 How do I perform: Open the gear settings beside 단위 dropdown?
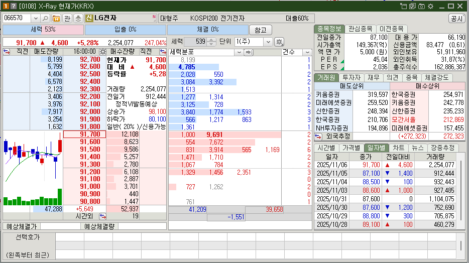point(279,42)
